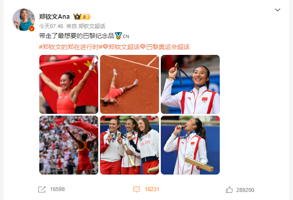The width and height of the screenshot is (293, 200).
Task: Open photo of player lying on clay
Action: tap(130, 84)
